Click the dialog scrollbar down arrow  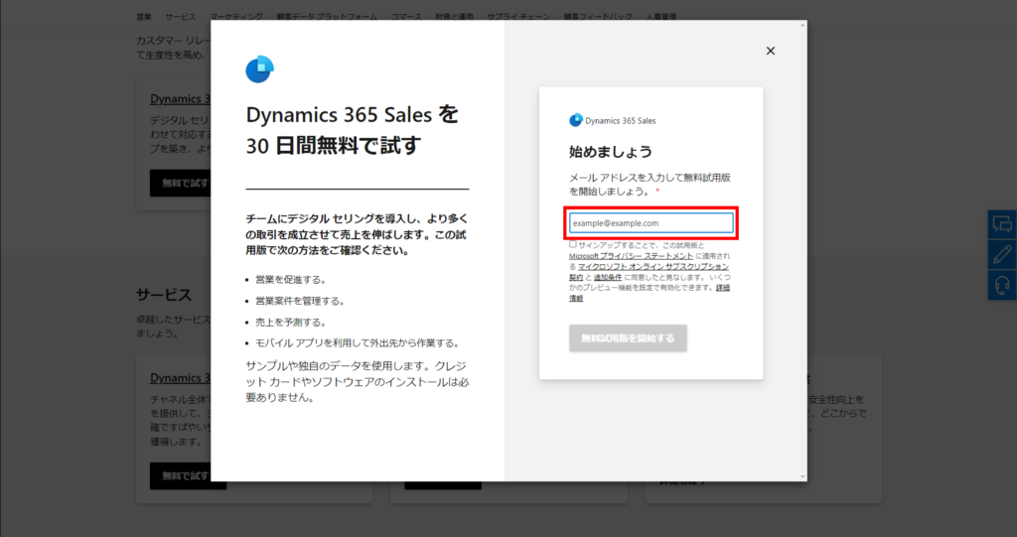(802, 476)
